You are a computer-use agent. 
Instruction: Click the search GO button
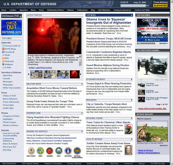[x=147, y=6]
